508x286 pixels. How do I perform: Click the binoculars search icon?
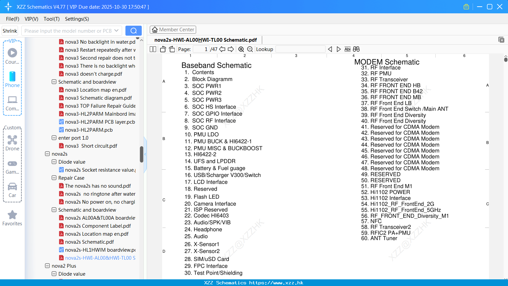click(356, 49)
